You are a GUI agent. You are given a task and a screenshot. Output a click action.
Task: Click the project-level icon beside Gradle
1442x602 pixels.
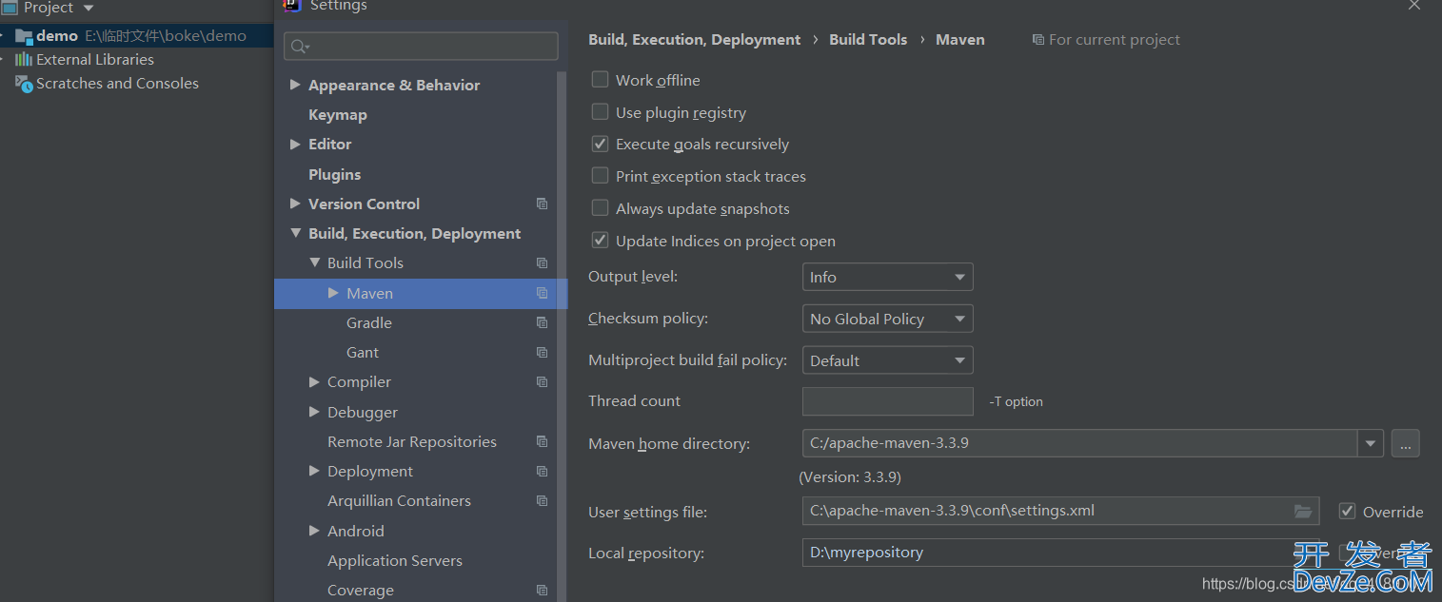[542, 322]
